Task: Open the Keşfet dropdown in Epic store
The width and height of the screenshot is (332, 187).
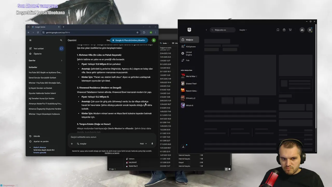Action: click(x=243, y=30)
